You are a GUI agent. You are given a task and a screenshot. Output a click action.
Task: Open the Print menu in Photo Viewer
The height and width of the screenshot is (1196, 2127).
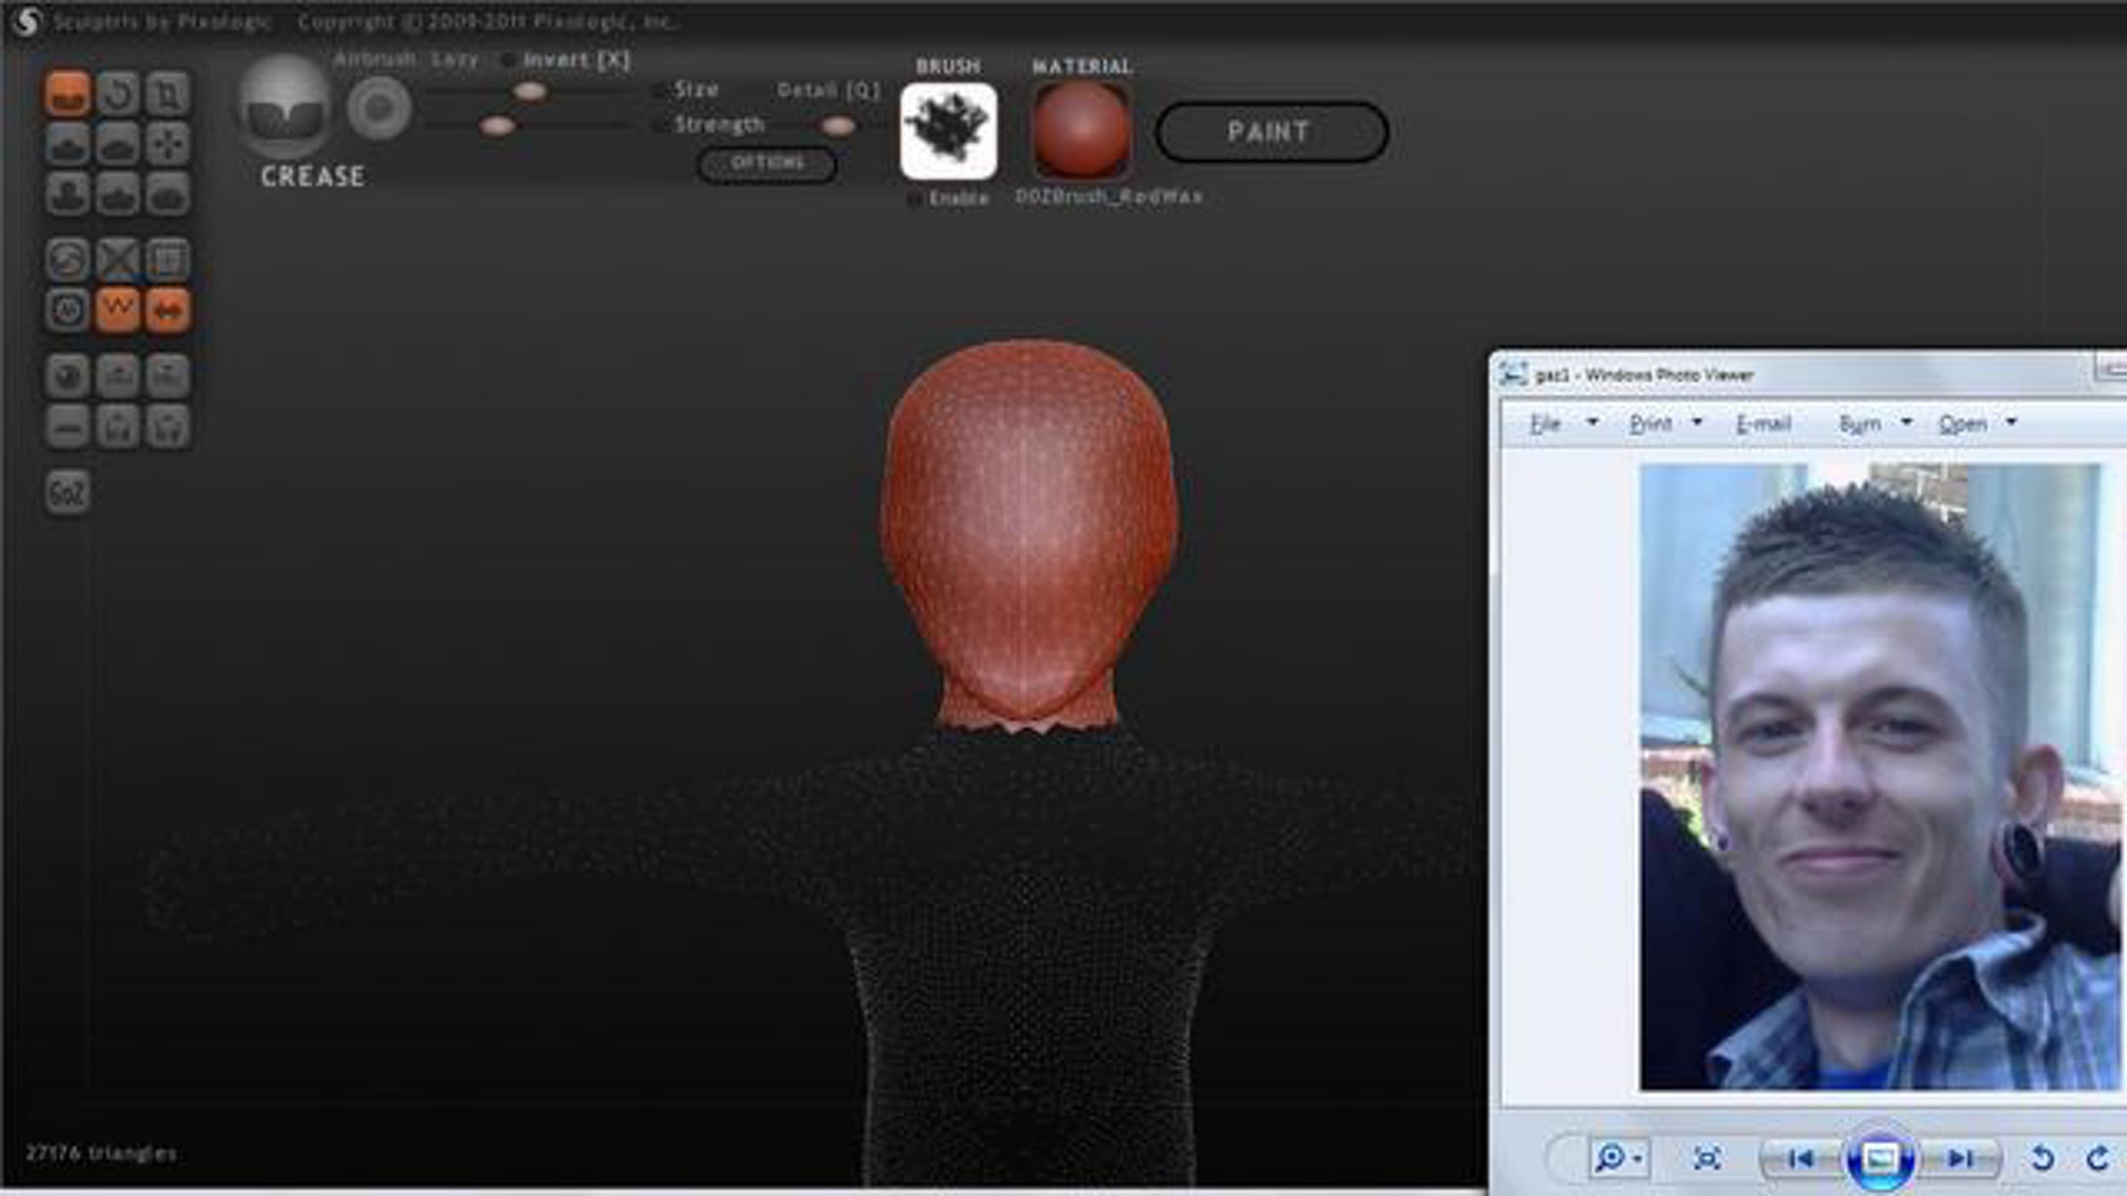(x=1650, y=423)
